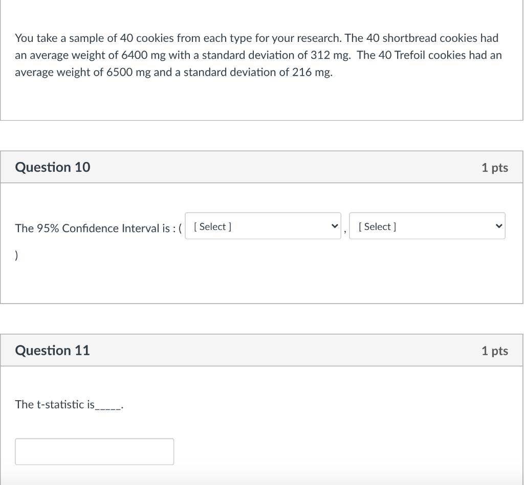Screen dimensions: 524x485
Task: Click the 1 pts label for Question 10
Action: (x=494, y=168)
